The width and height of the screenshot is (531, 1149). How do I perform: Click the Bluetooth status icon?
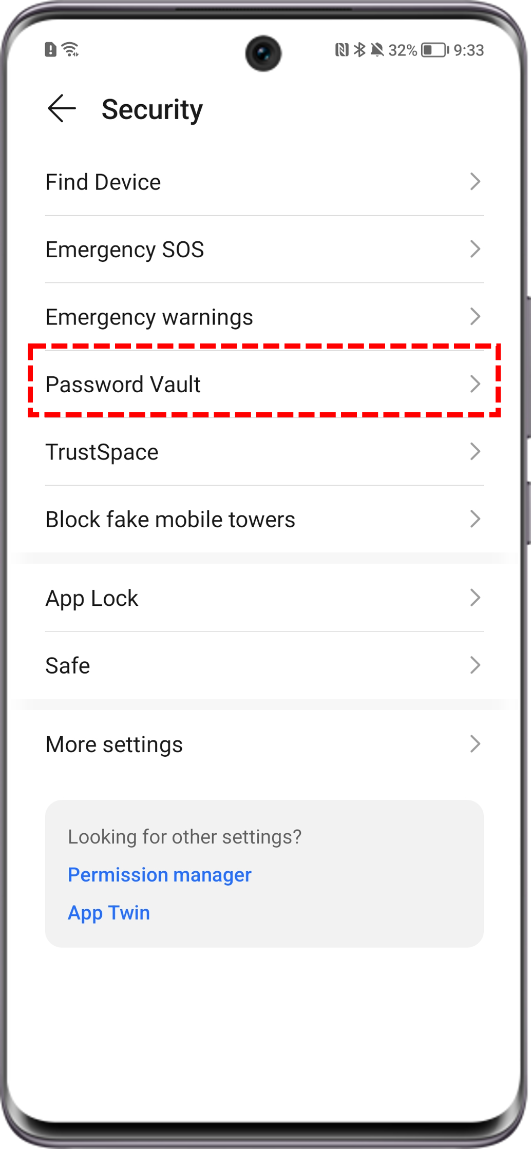pos(359,50)
